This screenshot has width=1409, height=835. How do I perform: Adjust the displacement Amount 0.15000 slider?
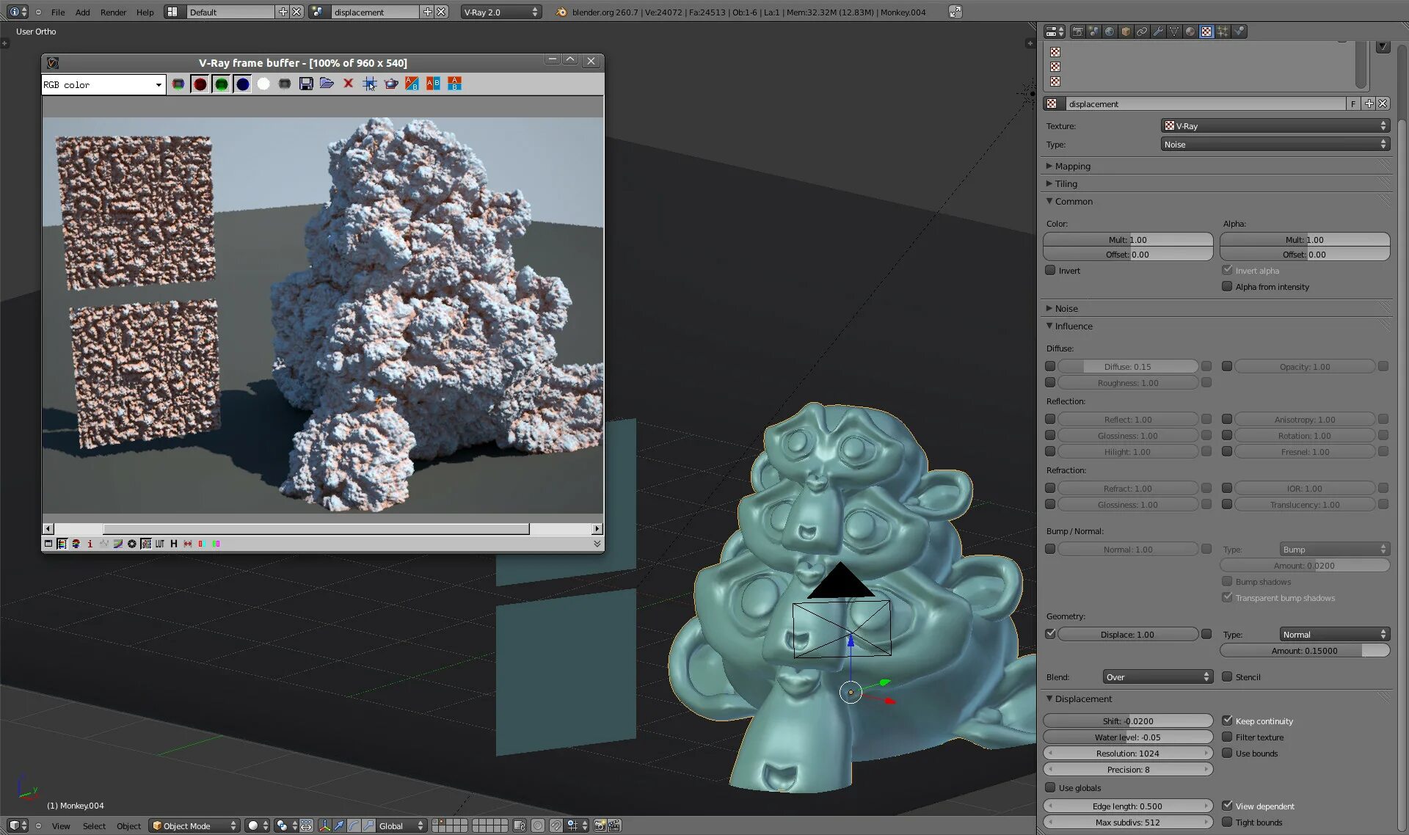coord(1304,651)
